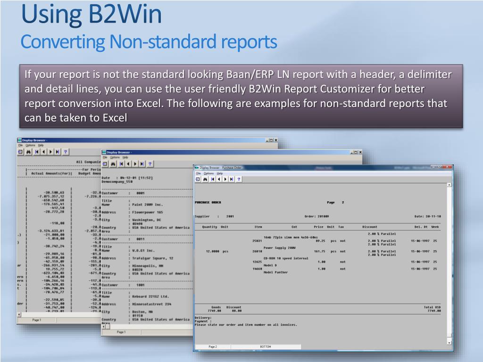
Task: Click help question mark in budget amounts window
Action: point(65,152)
